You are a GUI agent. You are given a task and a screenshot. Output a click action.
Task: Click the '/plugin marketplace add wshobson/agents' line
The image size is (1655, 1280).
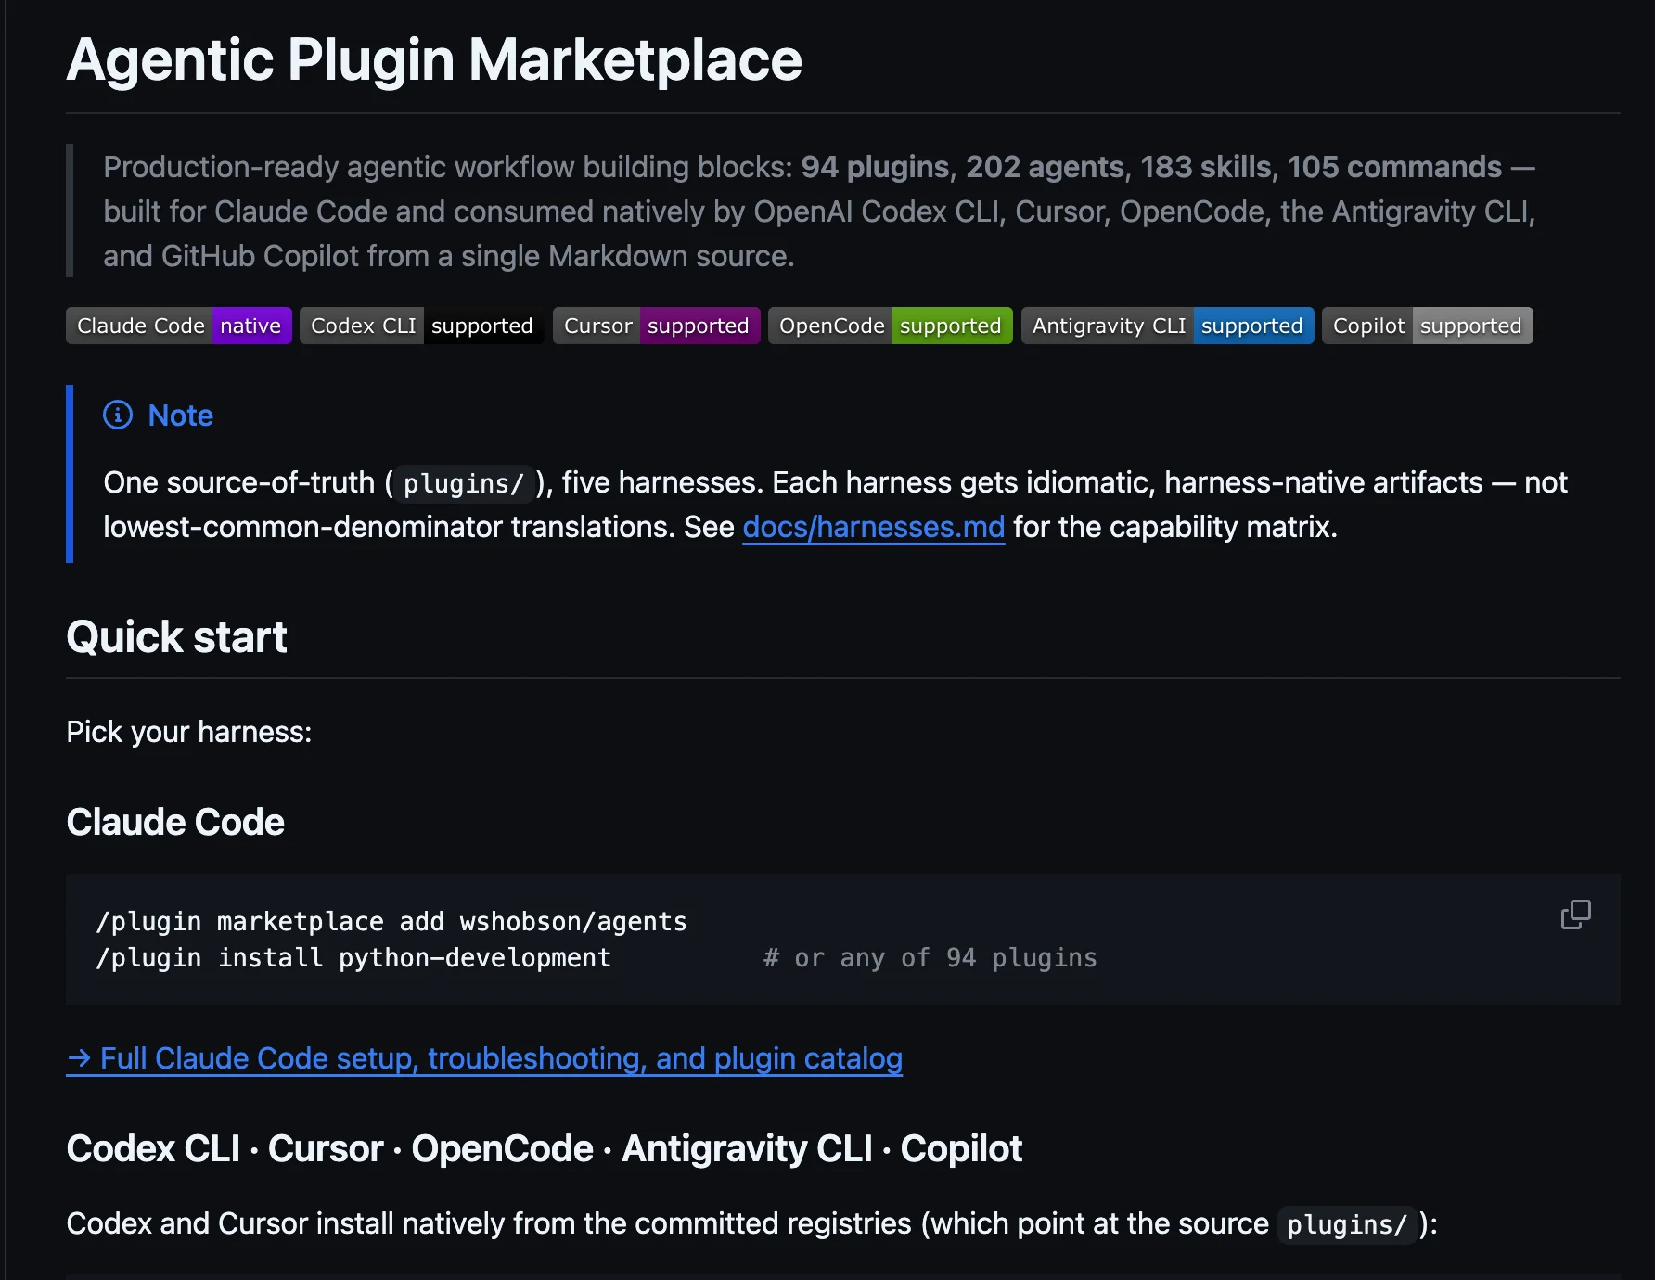coord(391,921)
